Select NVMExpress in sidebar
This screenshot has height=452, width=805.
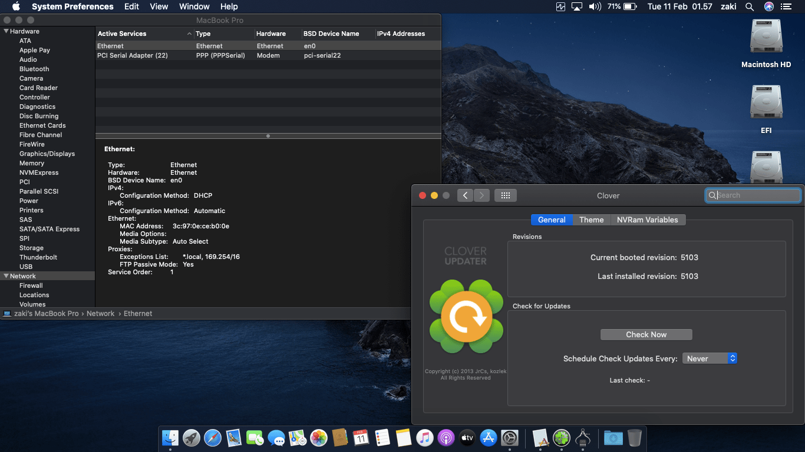39,172
